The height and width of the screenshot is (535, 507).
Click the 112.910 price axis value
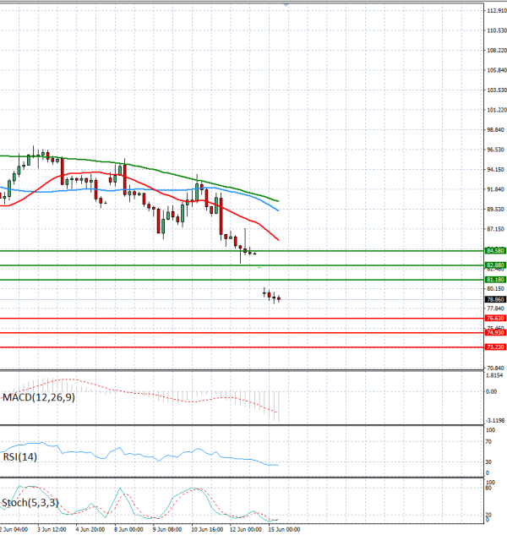[497, 11]
